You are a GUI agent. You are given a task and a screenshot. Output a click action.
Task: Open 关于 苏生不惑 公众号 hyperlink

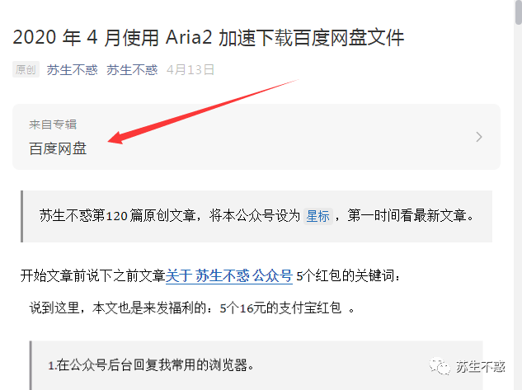point(229,276)
